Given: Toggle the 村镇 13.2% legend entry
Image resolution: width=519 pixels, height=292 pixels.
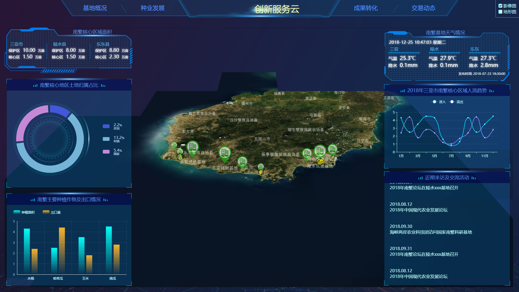Looking at the screenshot, I should pyautogui.click(x=114, y=139).
